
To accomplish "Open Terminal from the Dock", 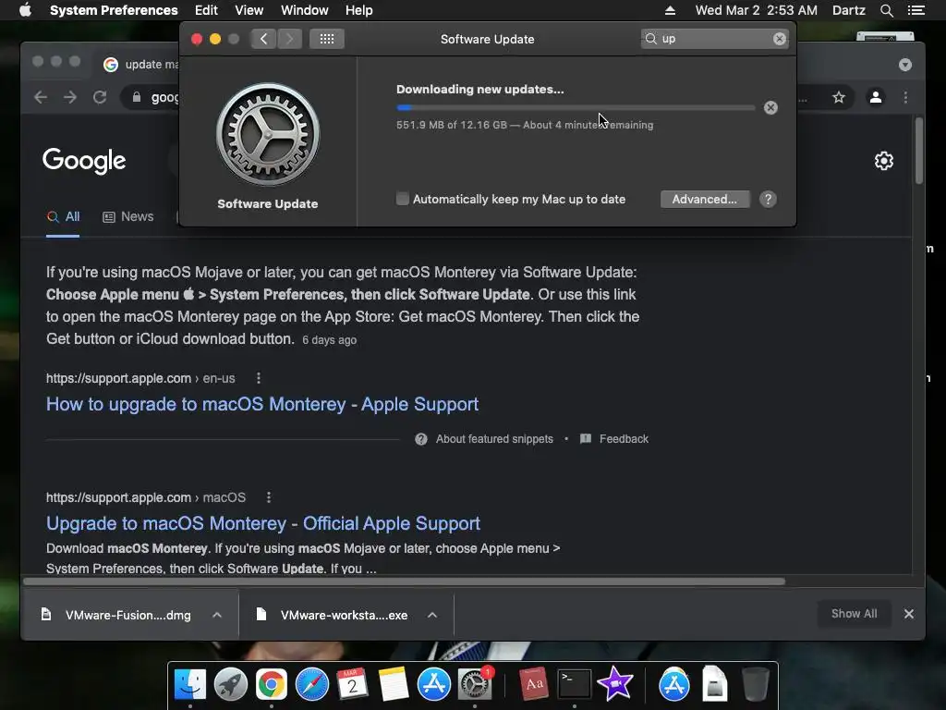I will click(x=574, y=684).
